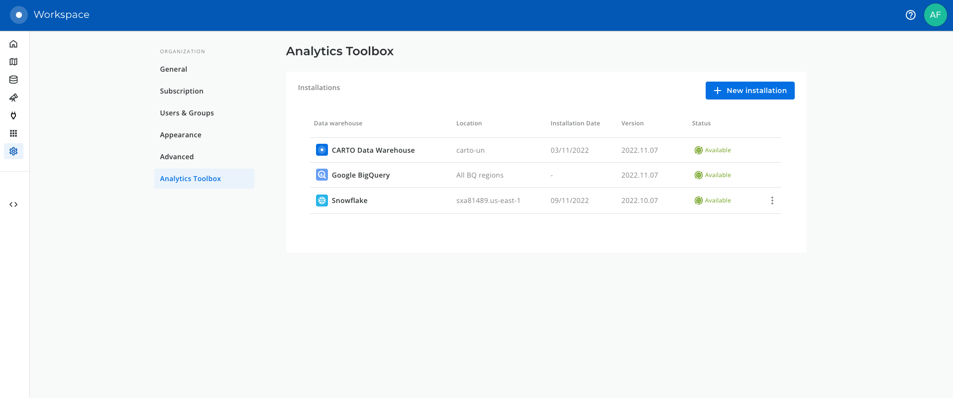Viewport: 953px width, 398px height.
Task: Go to the Subscription settings page
Action: [x=182, y=91]
